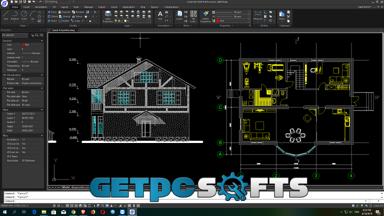This screenshot has height=216, width=384.
Task: Toggle lineweight display in status bar
Action: pyautogui.click(x=89, y=205)
